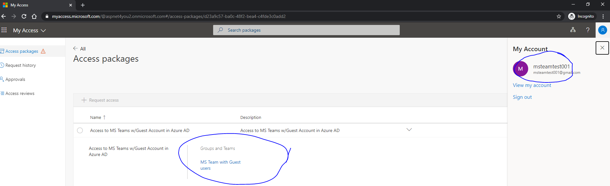Screen dimensions: 610x186
Task: Select radio for MS Teams Guest package
Action: coord(80,130)
